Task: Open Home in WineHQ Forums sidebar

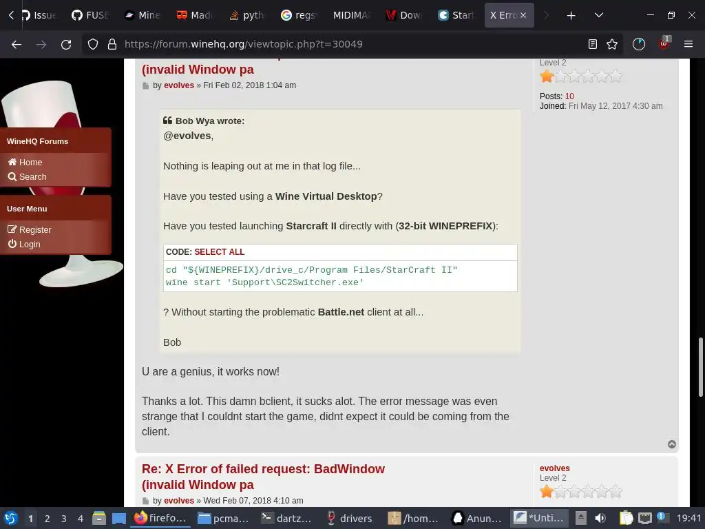Action: click(x=25, y=163)
